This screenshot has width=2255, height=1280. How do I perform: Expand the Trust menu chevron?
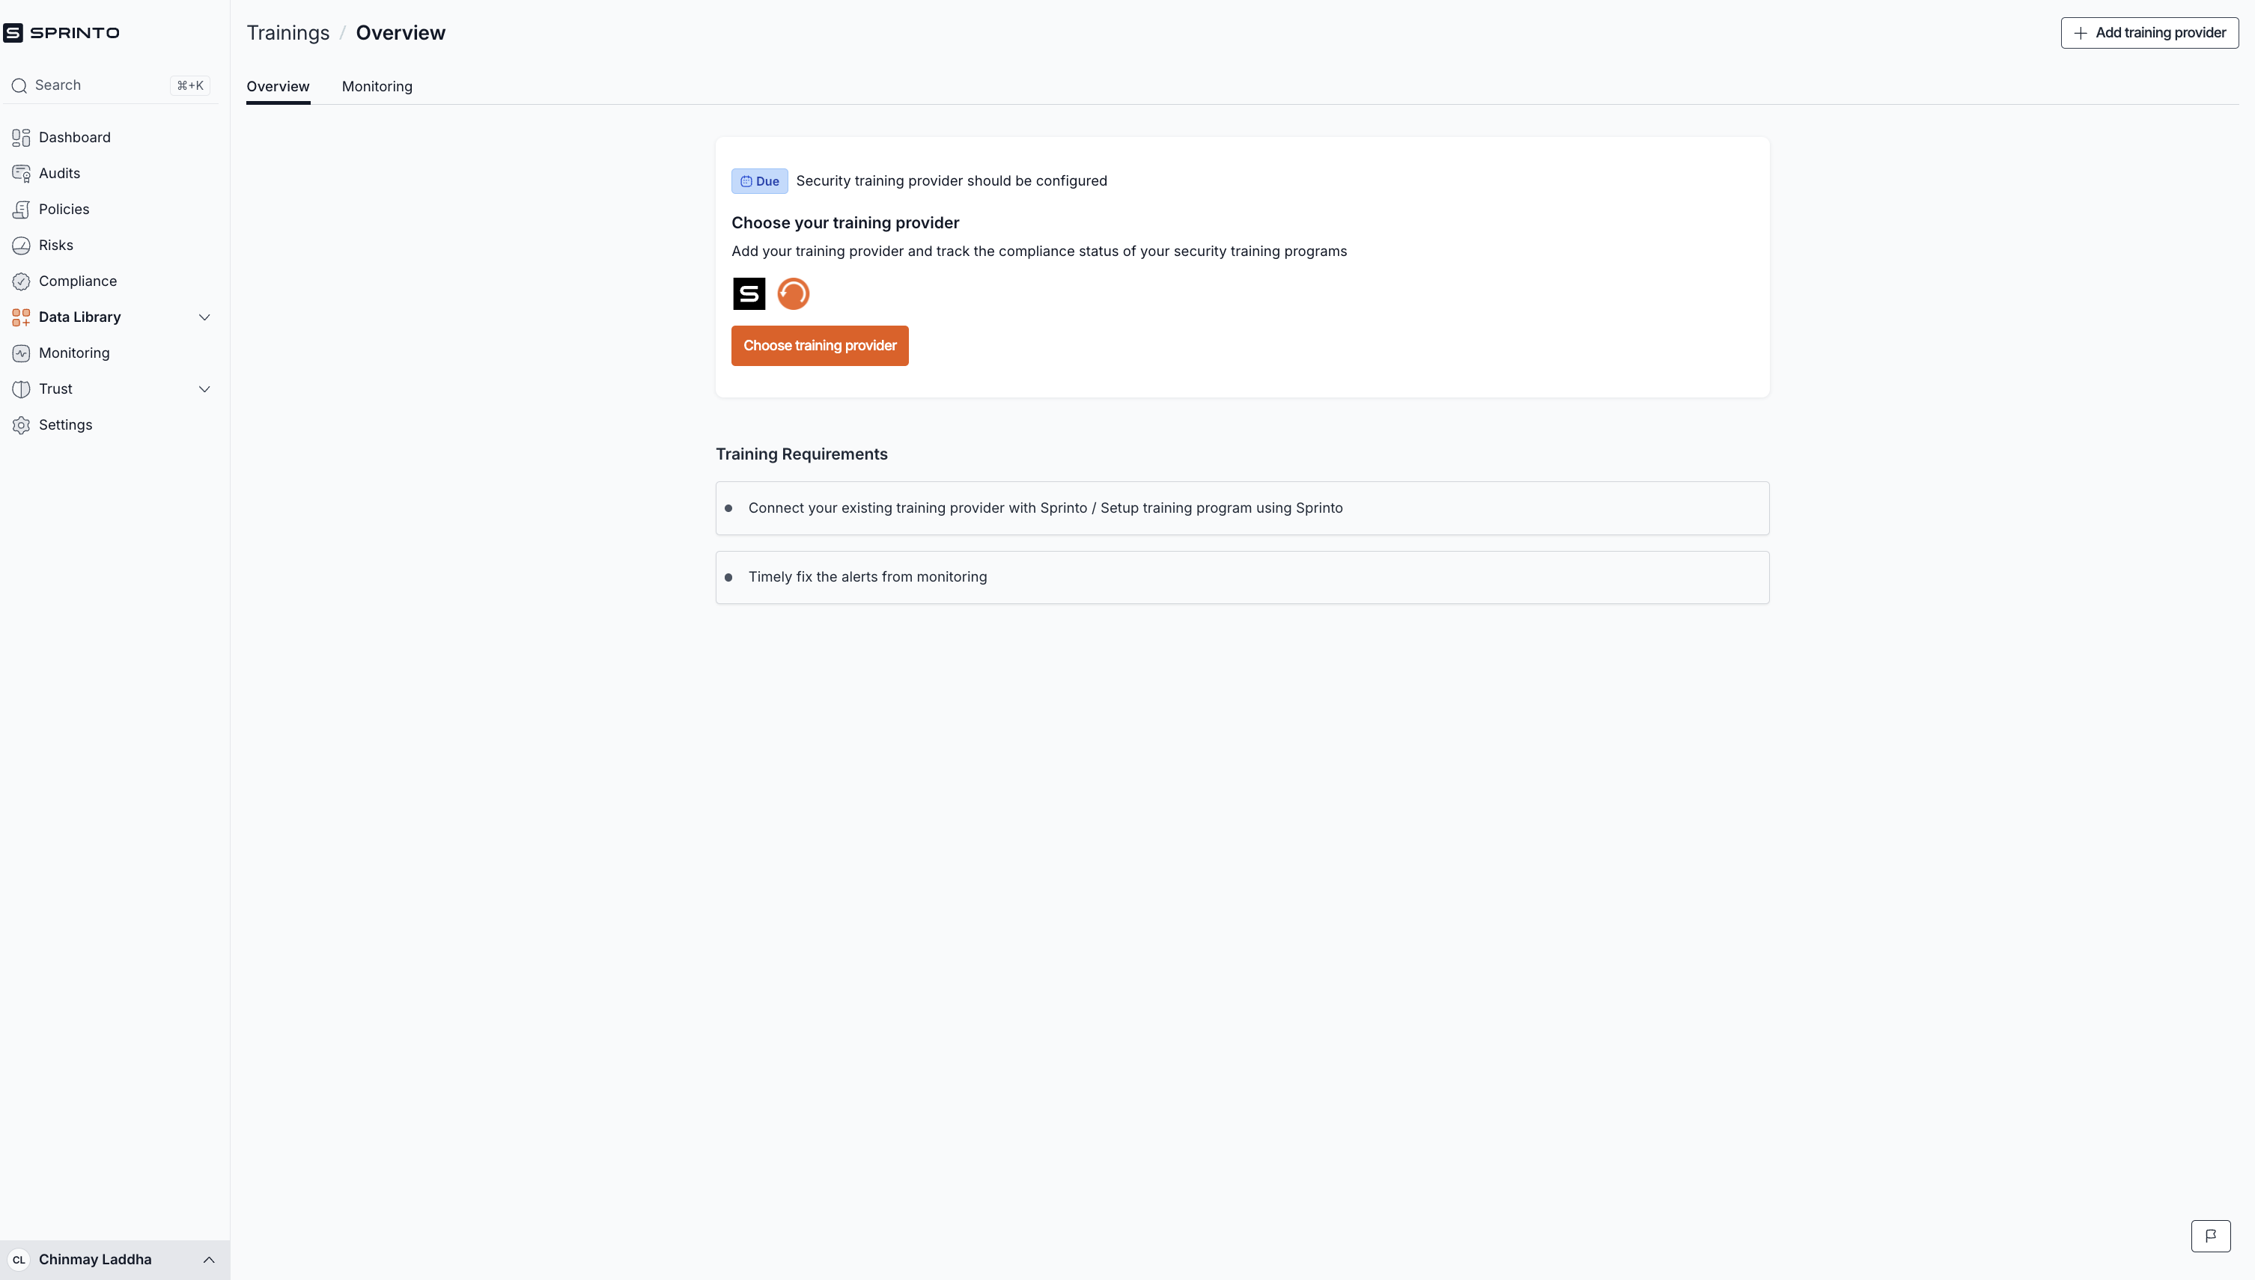pyautogui.click(x=204, y=388)
